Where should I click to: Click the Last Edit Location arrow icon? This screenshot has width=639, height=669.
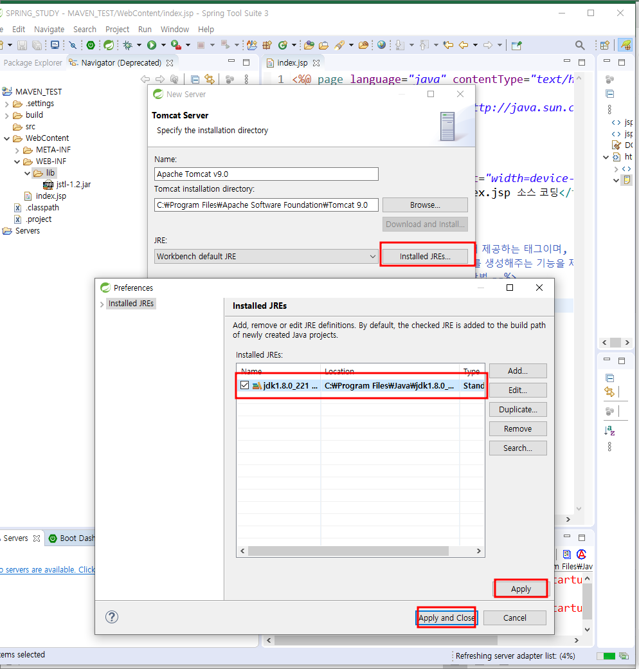(x=448, y=45)
